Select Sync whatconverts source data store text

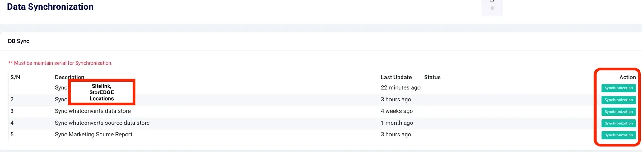click(102, 123)
